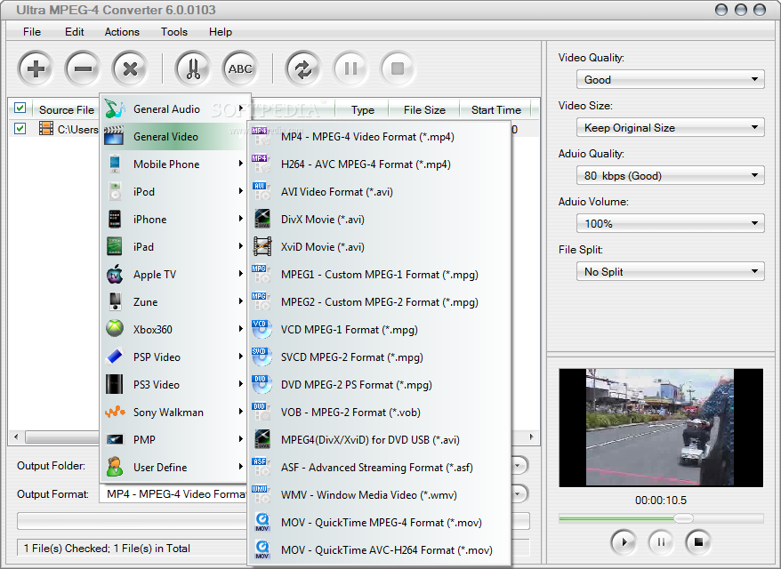This screenshot has width=781, height=569.
Task: Click QuickTime icon for MOV MPEG-4 Format
Action: pos(262,522)
